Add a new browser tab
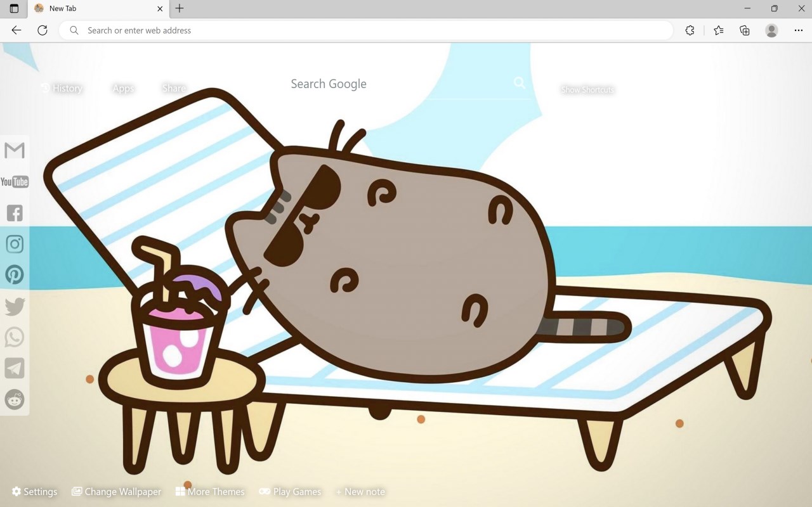The image size is (812, 507). 180,8
